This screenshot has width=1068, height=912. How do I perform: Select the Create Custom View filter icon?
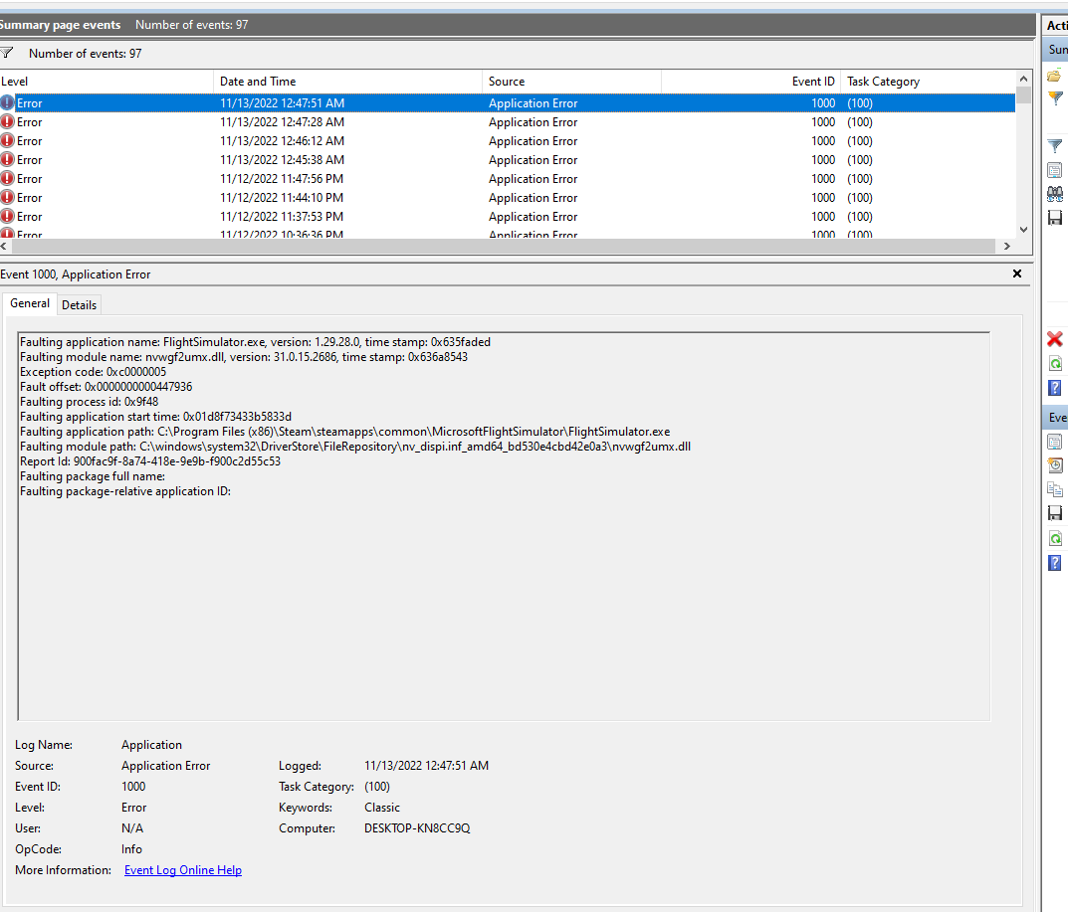coord(1054,97)
